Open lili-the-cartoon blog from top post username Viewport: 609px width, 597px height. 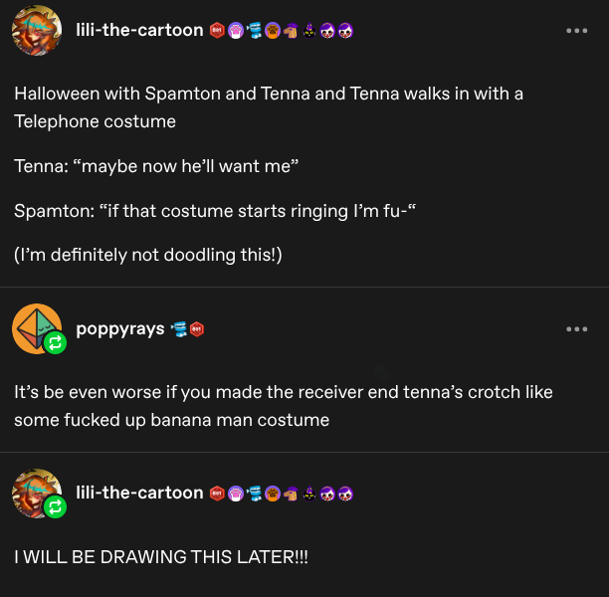[139, 31]
